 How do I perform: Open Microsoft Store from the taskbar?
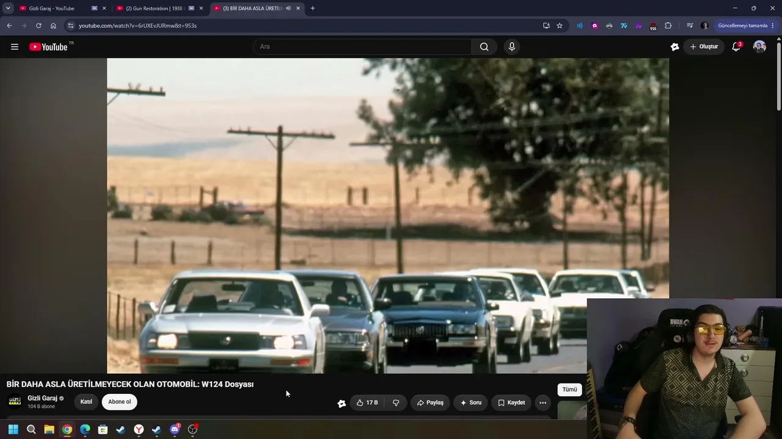click(x=103, y=430)
